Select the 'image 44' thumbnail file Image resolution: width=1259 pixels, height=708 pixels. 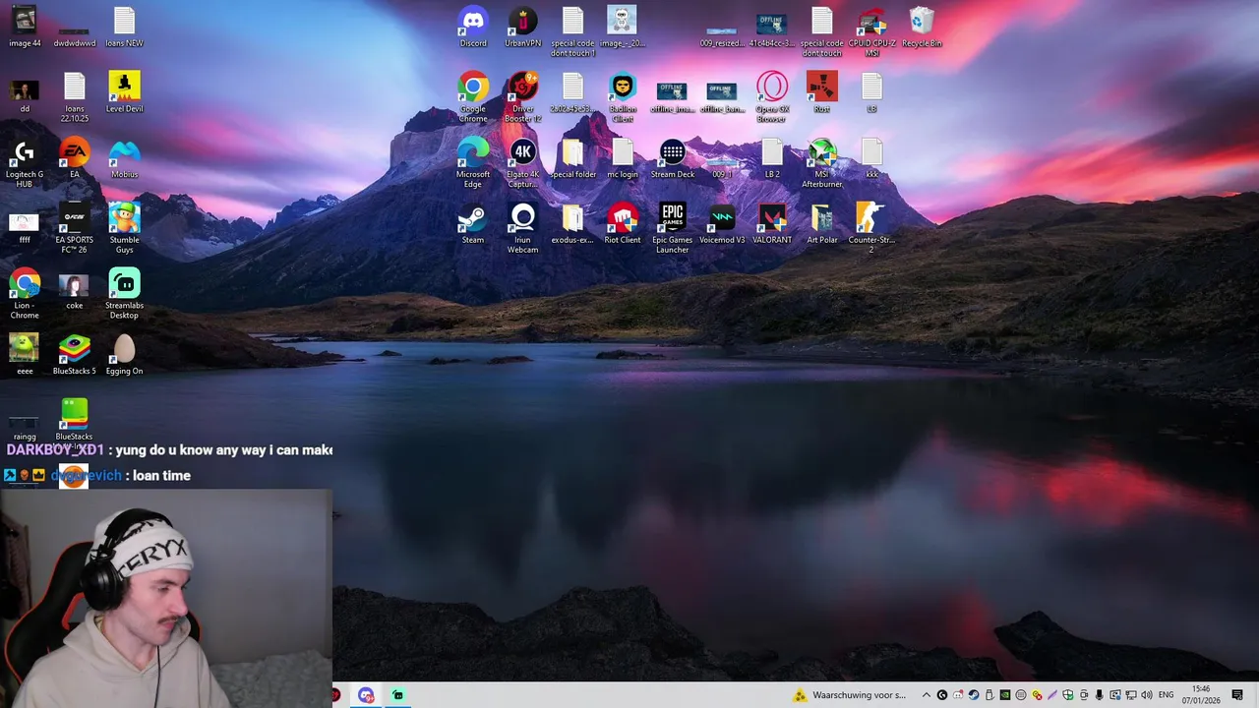tap(25, 27)
